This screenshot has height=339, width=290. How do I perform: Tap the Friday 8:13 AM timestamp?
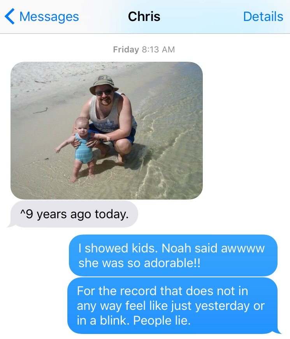(144, 49)
